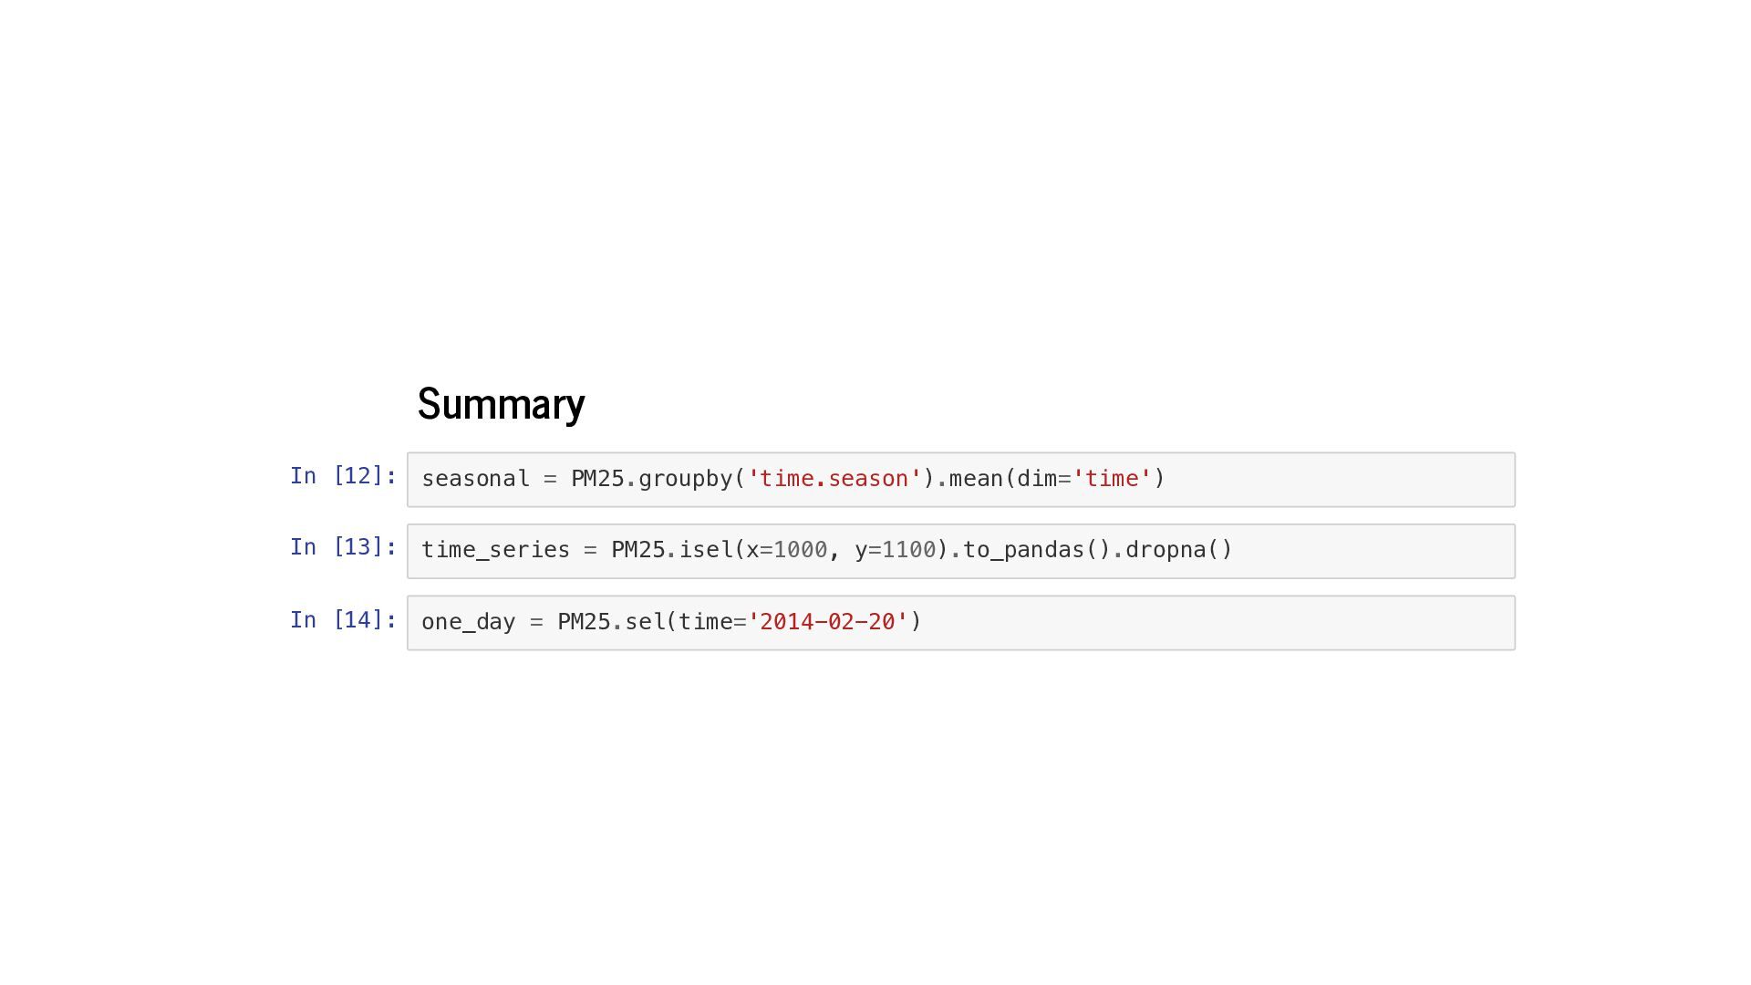Click the variable name time_series
The width and height of the screenshot is (1751, 985).
495,550
